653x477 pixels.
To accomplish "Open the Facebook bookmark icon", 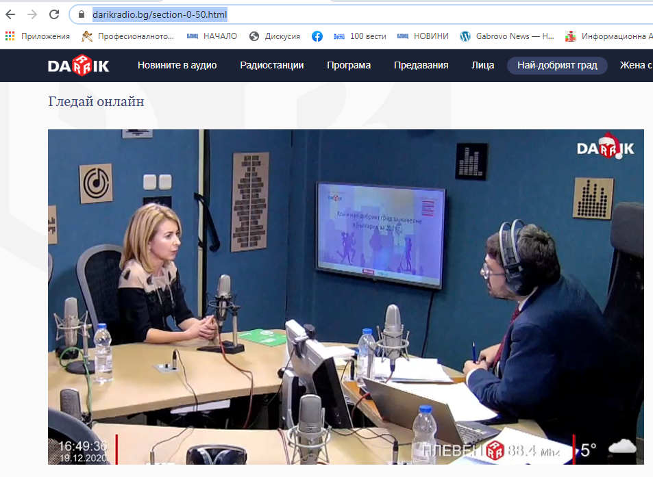I will 317,36.
